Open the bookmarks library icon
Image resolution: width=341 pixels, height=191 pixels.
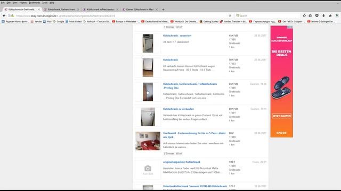click(x=310, y=15)
